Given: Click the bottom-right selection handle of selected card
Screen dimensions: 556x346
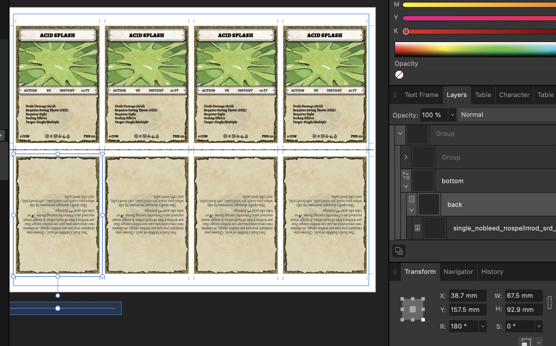Looking at the screenshot, I should coord(102,276).
